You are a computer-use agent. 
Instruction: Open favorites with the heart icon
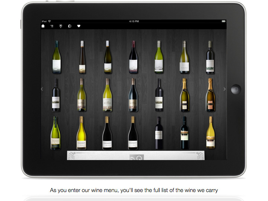coord(79,26)
